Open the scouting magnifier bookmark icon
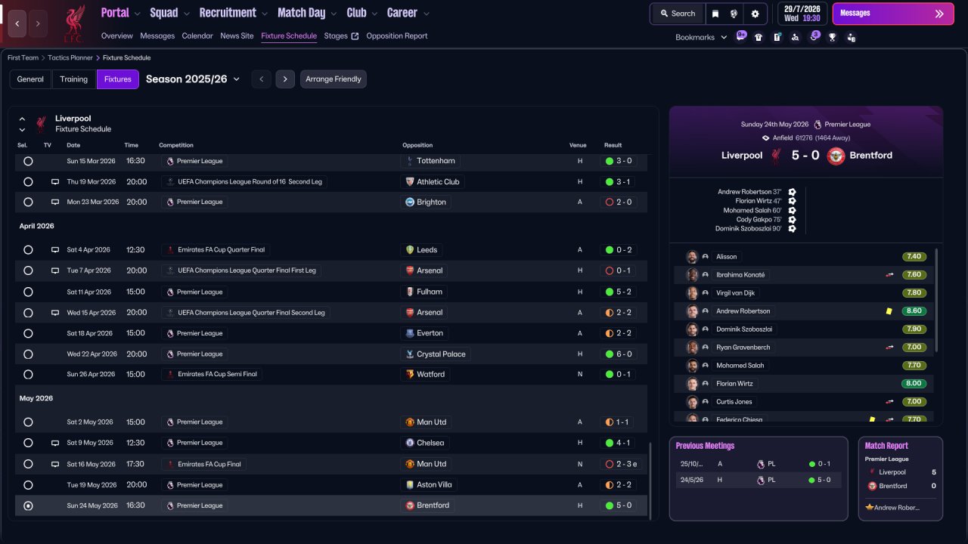Screen dimensions: 968x544 click(x=795, y=37)
